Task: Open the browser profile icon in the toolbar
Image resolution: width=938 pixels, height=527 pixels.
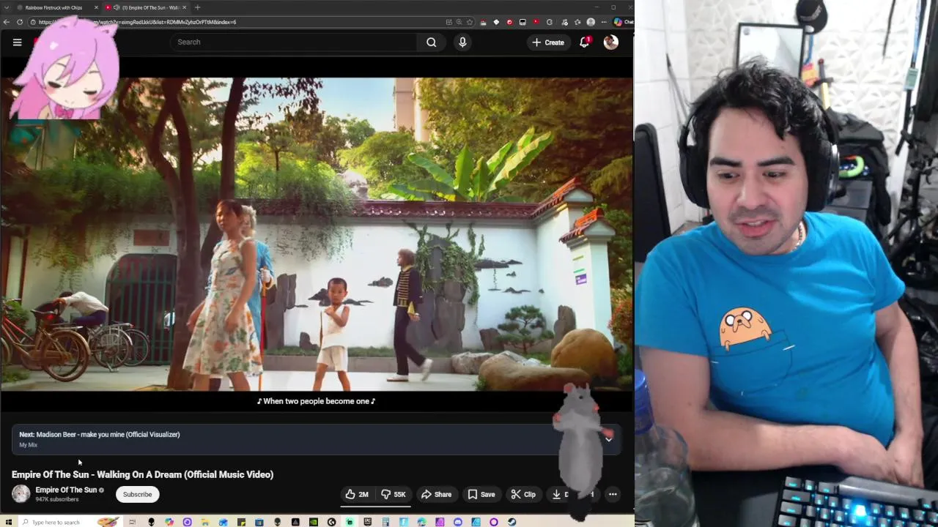Action: coord(591,22)
